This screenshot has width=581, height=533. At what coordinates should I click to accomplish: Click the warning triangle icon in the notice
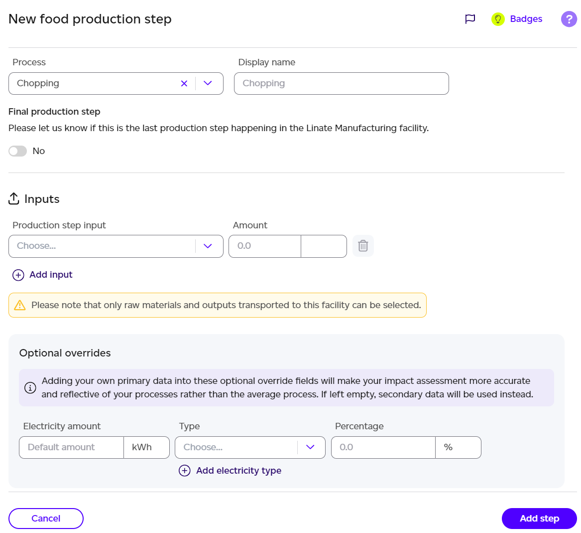tap(19, 305)
